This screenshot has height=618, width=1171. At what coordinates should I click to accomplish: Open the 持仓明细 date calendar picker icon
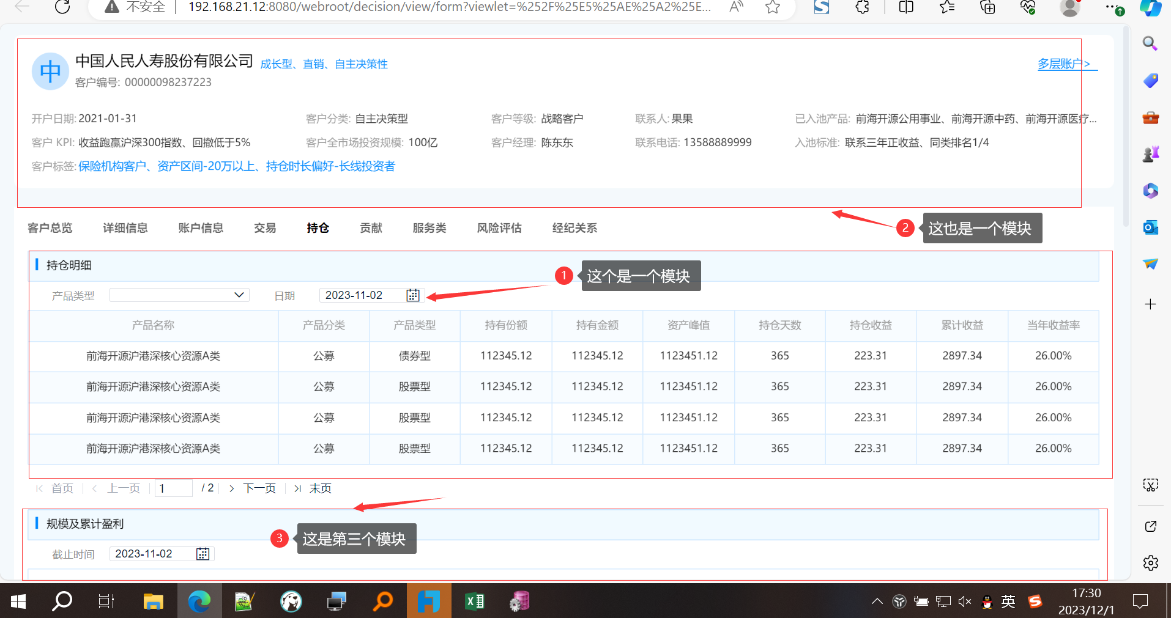413,295
